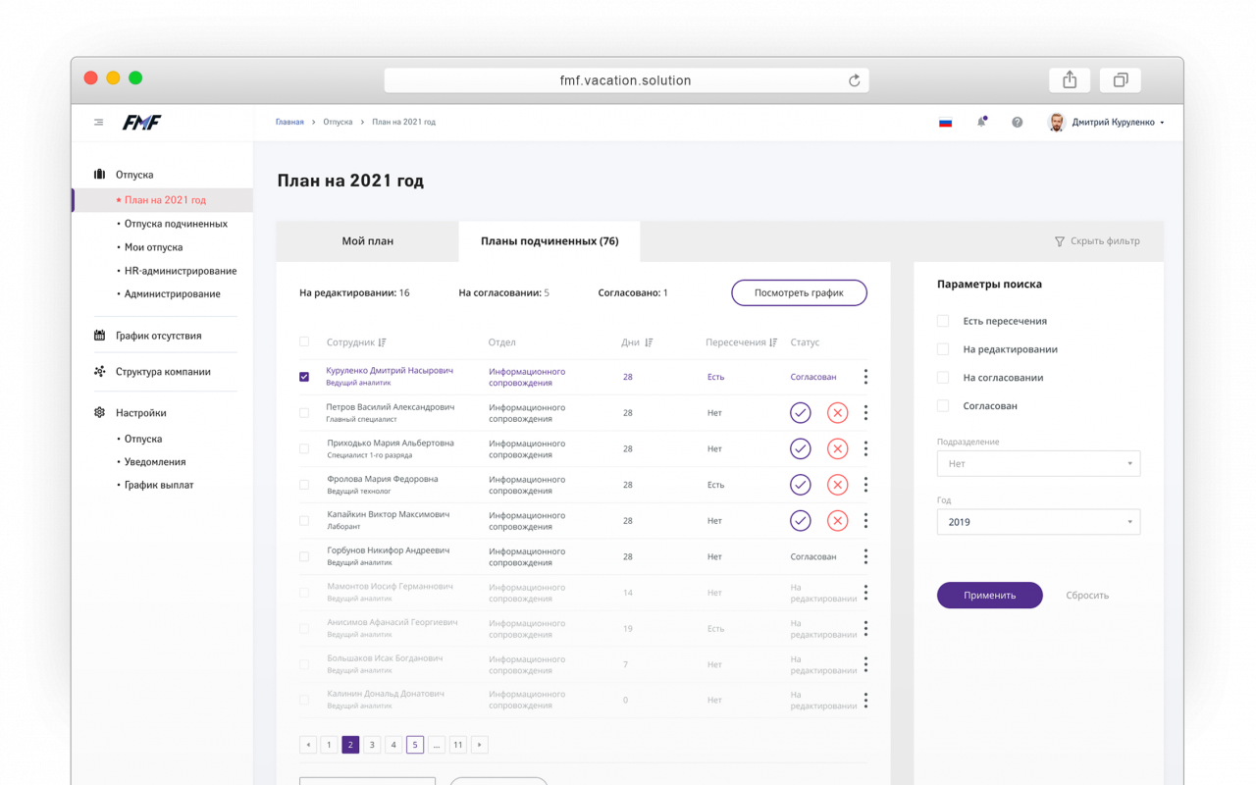
Task: Switch language via the Russian flag icon
Action: coord(946,123)
